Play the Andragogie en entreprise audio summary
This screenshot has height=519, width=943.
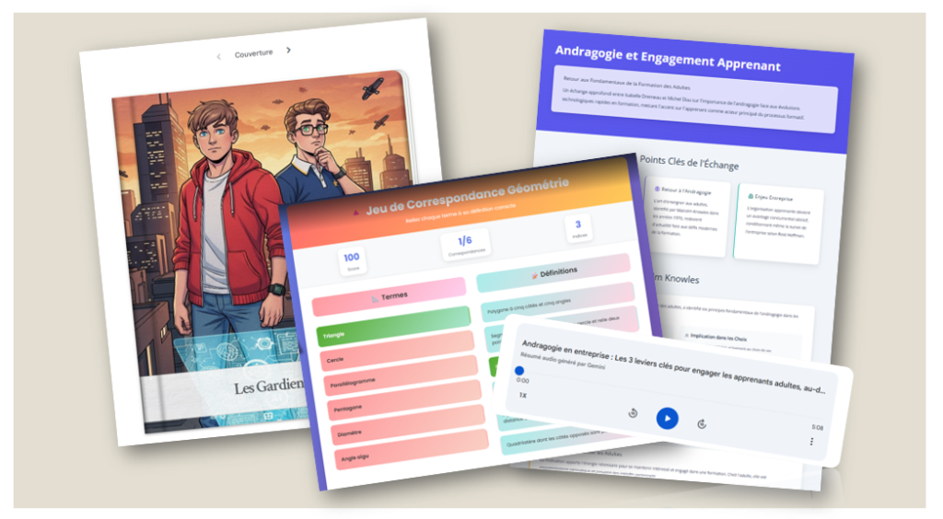(667, 419)
